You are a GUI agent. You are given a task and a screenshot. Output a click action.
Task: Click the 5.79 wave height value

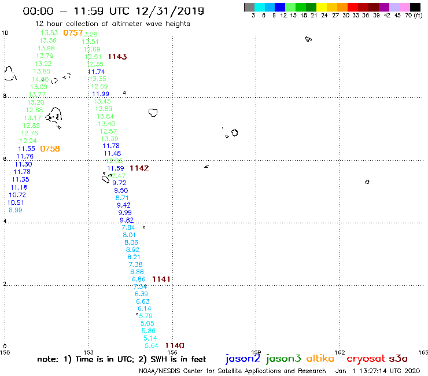pyautogui.click(x=146, y=316)
